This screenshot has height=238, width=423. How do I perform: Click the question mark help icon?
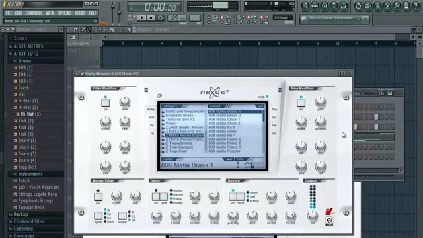tap(416, 5)
